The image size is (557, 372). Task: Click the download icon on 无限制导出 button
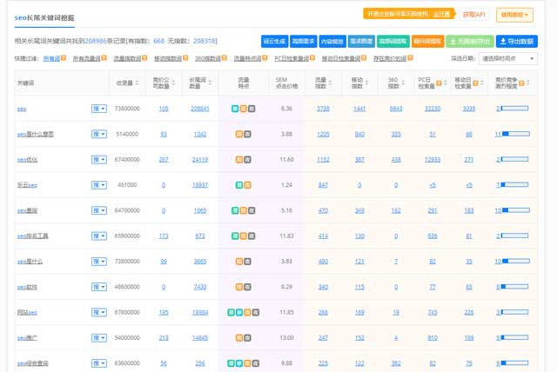pyautogui.click(x=453, y=41)
